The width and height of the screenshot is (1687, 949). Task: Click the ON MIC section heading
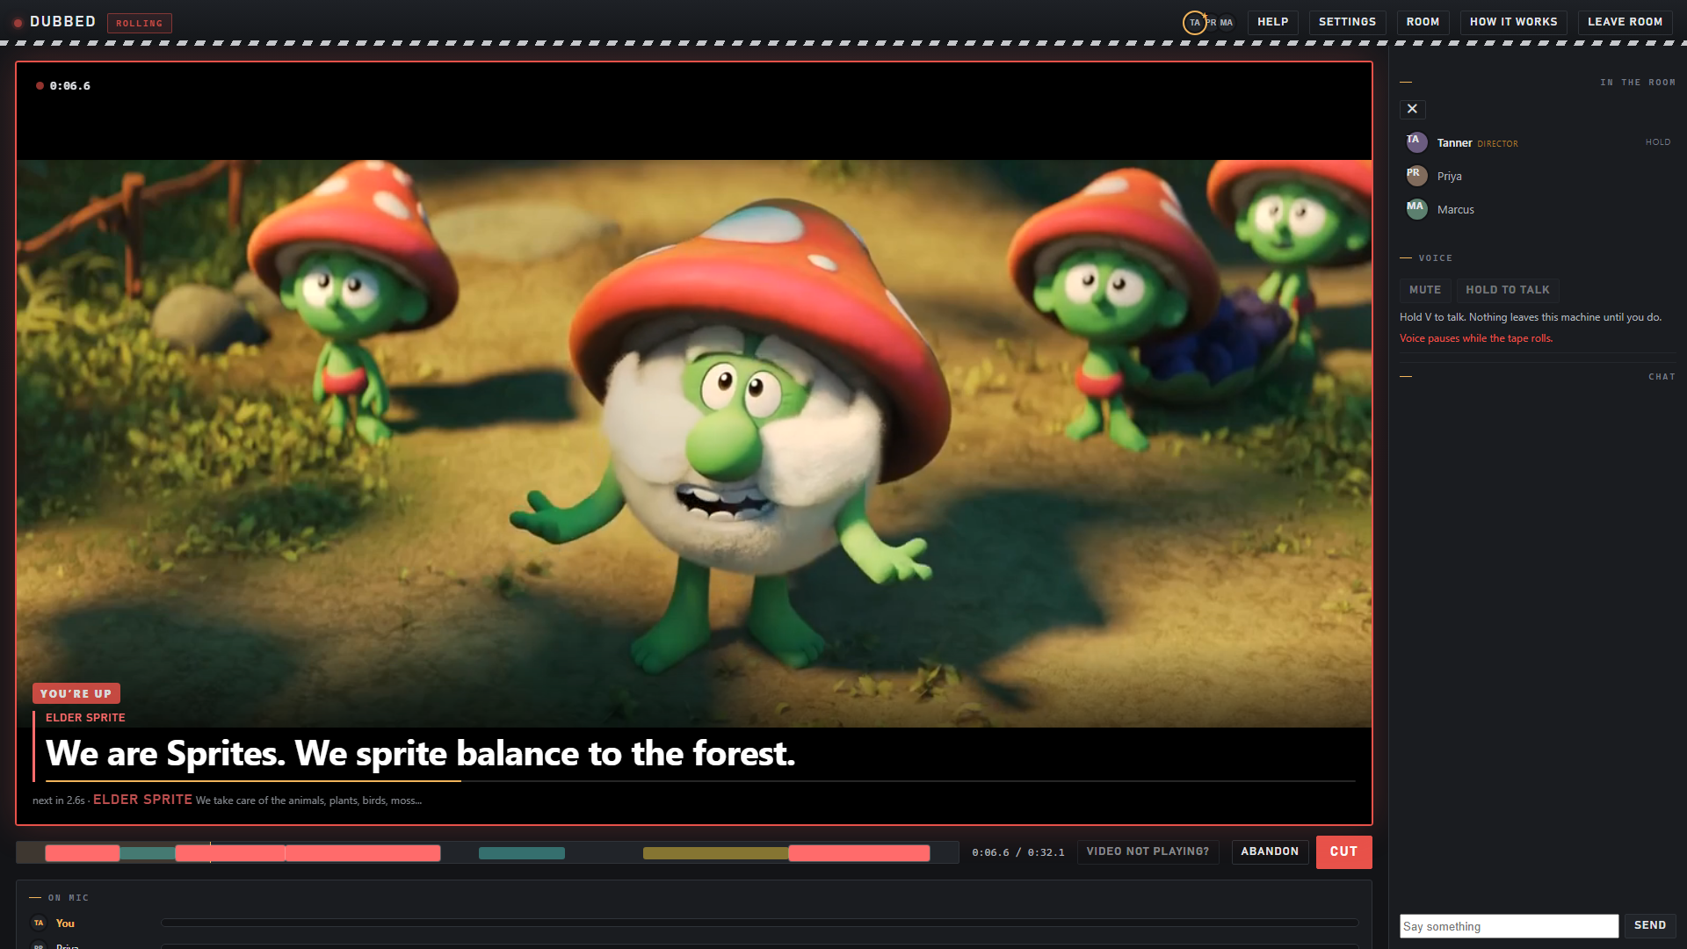click(x=68, y=898)
